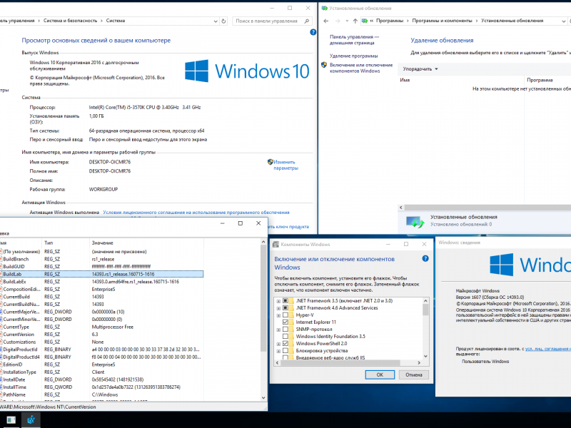The height and width of the screenshot is (428, 571).
Task: Click Отмена in the Windows Features dialog
Action: point(414,374)
